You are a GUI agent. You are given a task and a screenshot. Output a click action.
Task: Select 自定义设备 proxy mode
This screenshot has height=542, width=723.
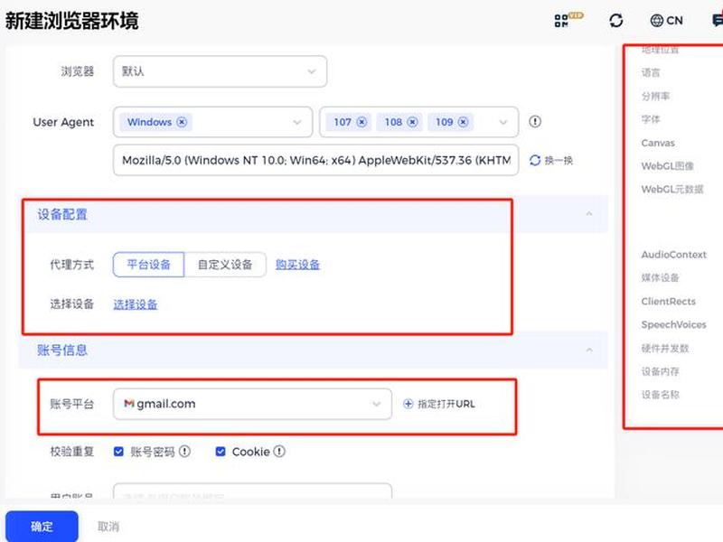click(x=225, y=265)
